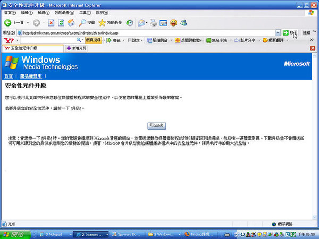Open the 編輯 Edit menu

(27, 13)
